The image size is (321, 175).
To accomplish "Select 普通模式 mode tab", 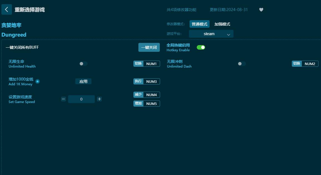I will [x=199, y=24].
